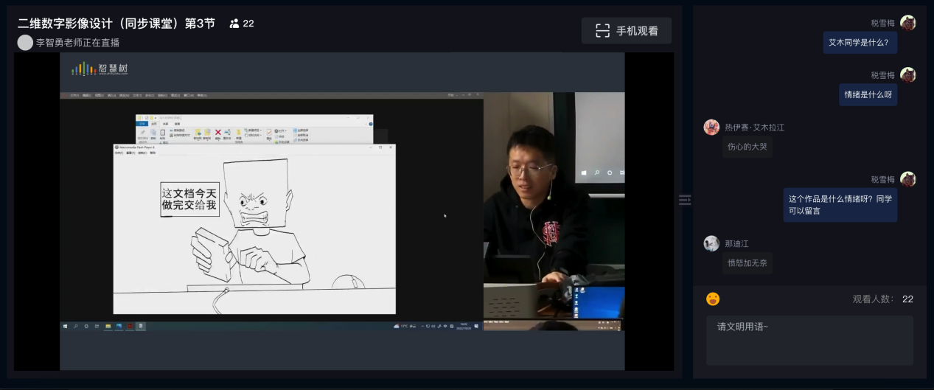Click 那迪江's chat avatar

711,243
